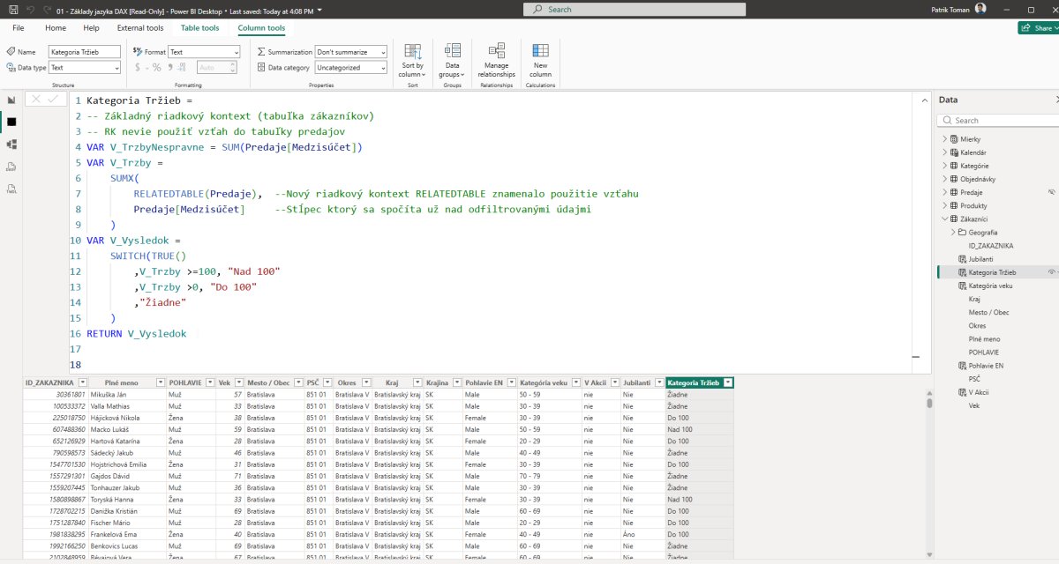Image resolution: width=1059 pixels, height=564 pixels.
Task: Open the Data type dropdown
Action: point(85,68)
